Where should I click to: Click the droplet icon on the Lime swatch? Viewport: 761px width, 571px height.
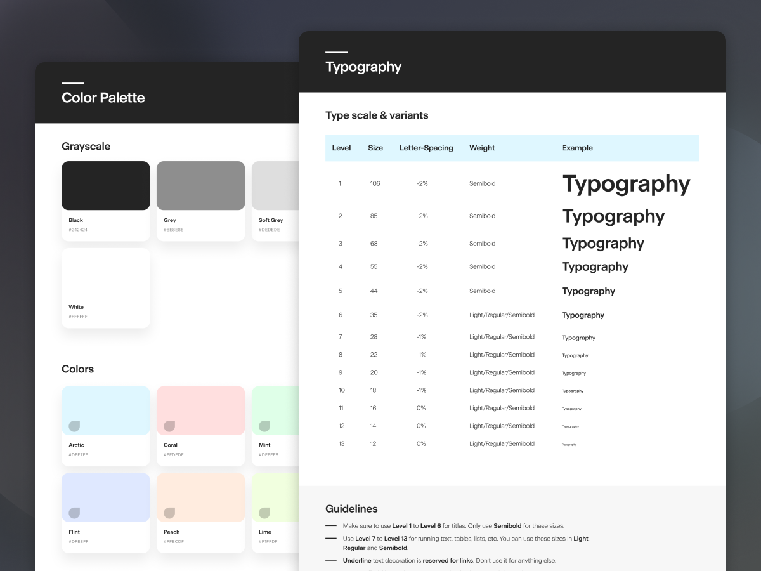coord(264,513)
